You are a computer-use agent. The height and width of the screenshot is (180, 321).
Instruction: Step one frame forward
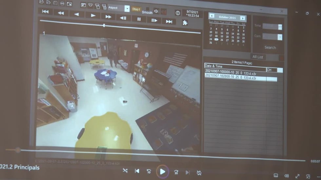154,20
